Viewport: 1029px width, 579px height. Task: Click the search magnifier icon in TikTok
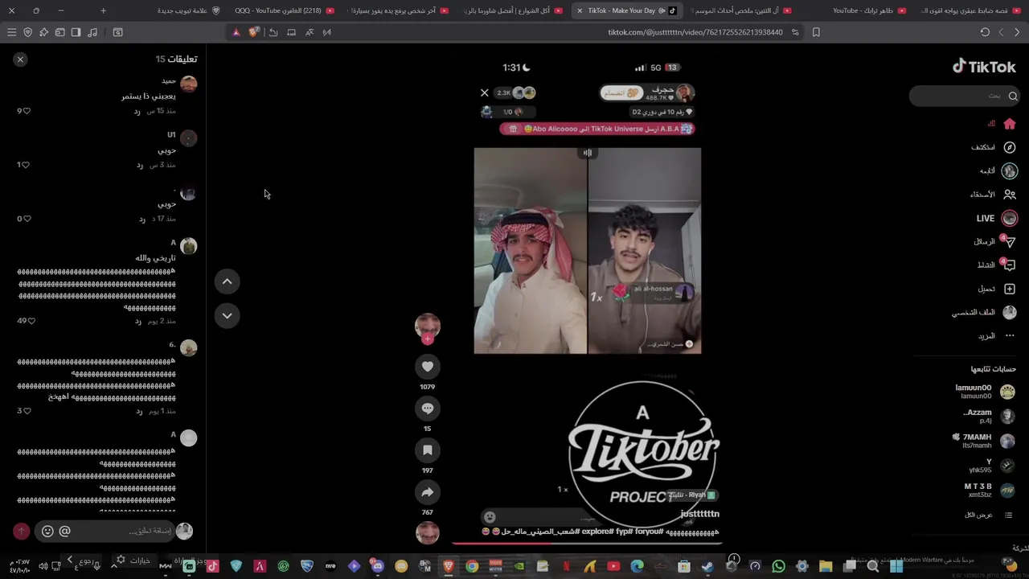point(1013,96)
